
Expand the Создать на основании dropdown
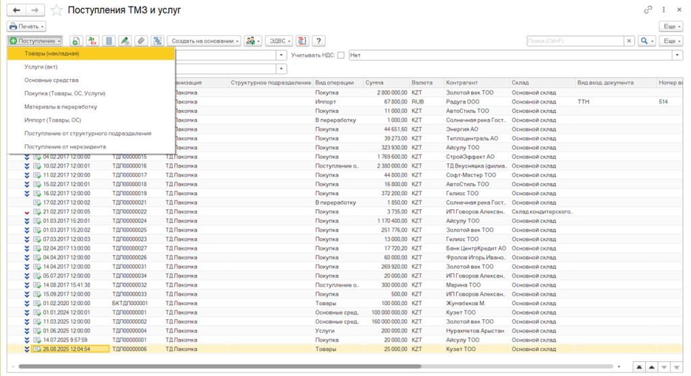tap(204, 41)
